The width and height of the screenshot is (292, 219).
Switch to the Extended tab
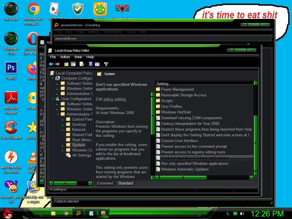[x=105, y=183]
